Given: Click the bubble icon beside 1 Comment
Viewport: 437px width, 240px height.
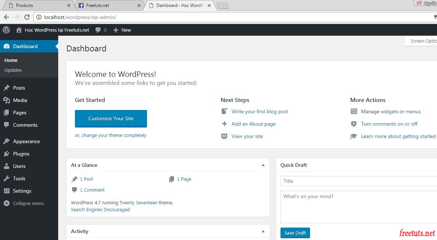Looking at the screenshot, I should (x=74, y=190).
